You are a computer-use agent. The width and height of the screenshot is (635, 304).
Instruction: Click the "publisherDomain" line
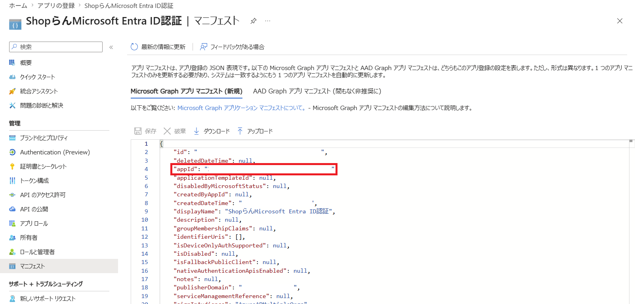tap(236, 287)
